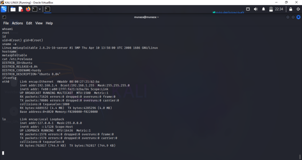This screenshot has height=160, width=302.
Task: Click the 22:34 clock
Action: coord(279,9)
